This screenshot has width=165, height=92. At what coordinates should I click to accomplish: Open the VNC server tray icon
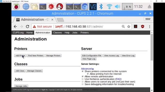click(93, 6)
